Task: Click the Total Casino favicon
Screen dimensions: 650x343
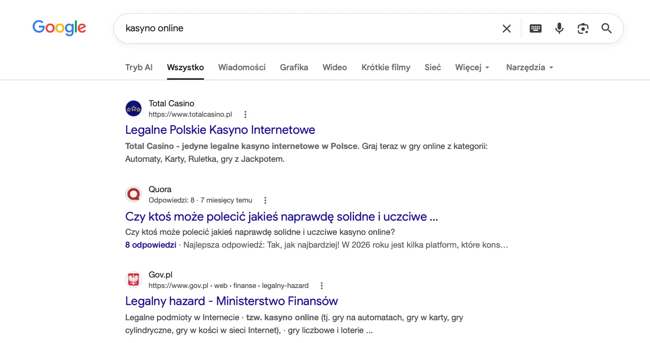Action: 134,109
